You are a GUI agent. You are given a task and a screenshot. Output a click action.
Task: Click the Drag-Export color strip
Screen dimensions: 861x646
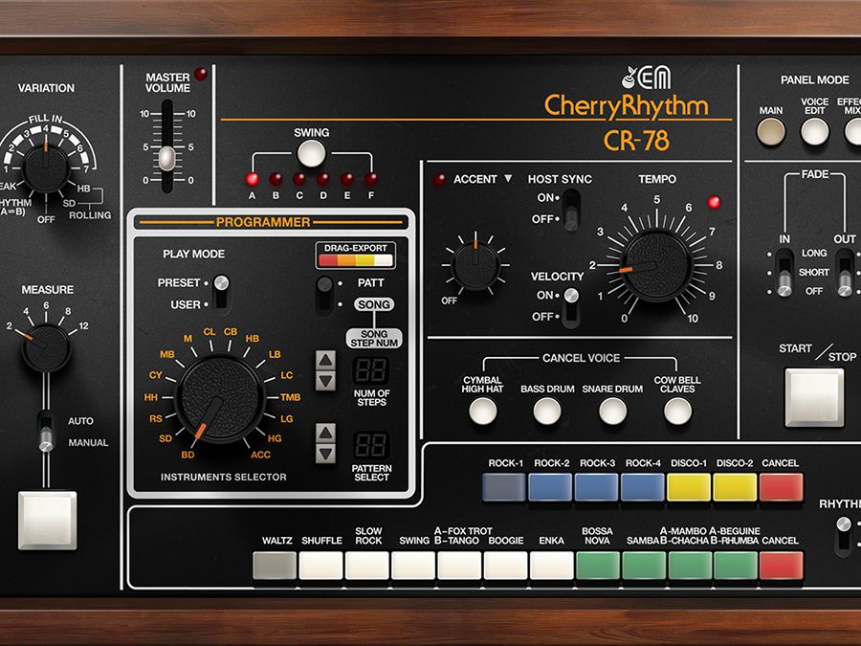coord(356,259)
